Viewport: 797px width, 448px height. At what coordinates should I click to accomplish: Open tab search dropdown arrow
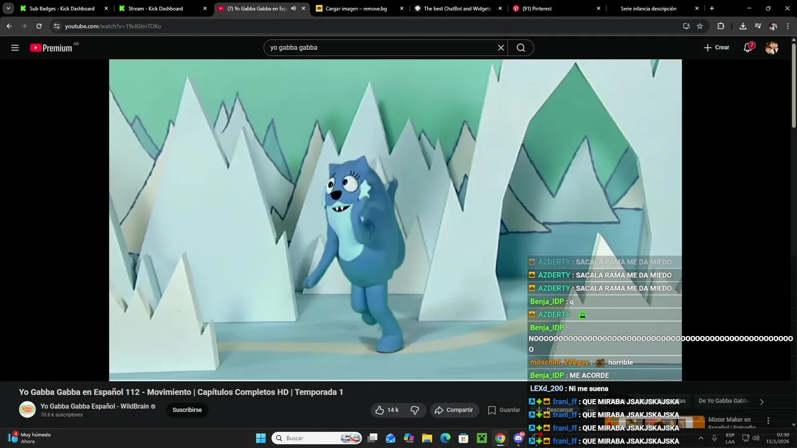pyautogui.click(x=8, y=9)
